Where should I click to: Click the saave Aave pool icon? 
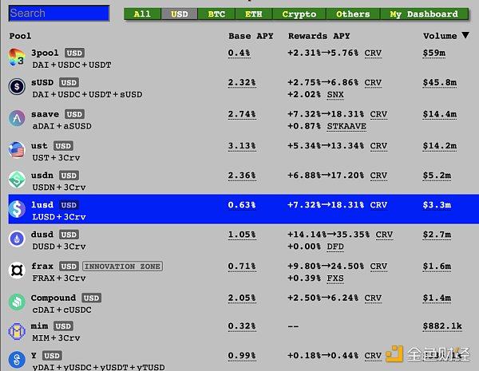pos(17,118)
